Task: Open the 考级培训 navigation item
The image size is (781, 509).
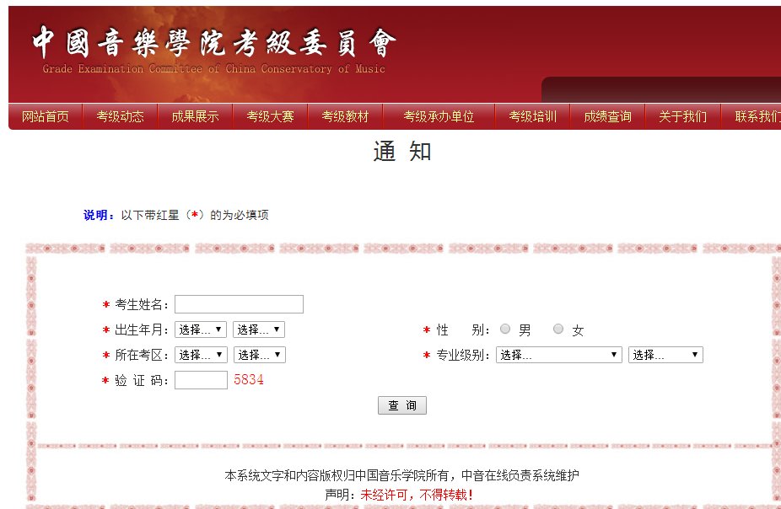Action: [532, 116]
